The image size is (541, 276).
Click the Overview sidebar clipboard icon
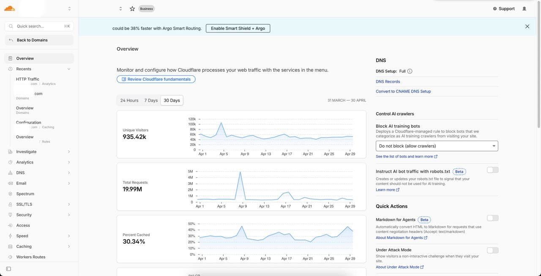coord(10,58)
